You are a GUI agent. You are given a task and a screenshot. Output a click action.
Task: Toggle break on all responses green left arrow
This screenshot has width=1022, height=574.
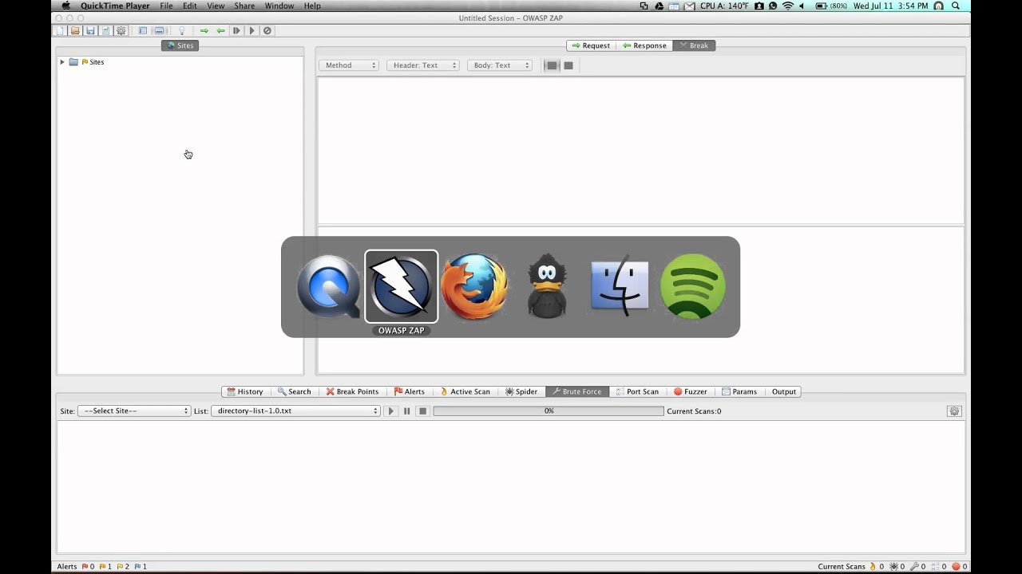[x=220, y=30]
